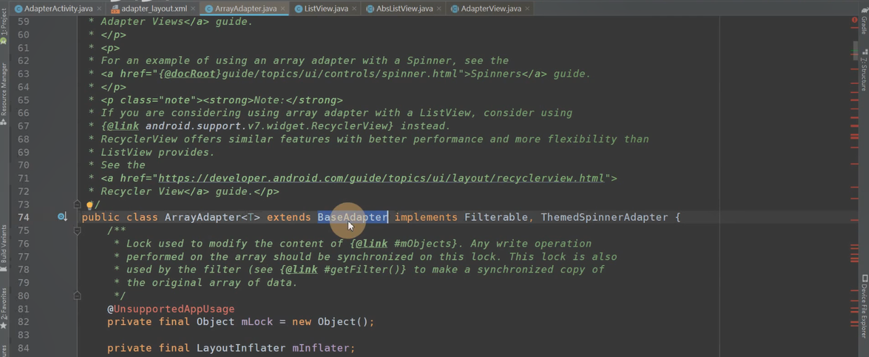
Task: Click the ArrayAdapter class name in the declaration
Action: tap(203, 217)
